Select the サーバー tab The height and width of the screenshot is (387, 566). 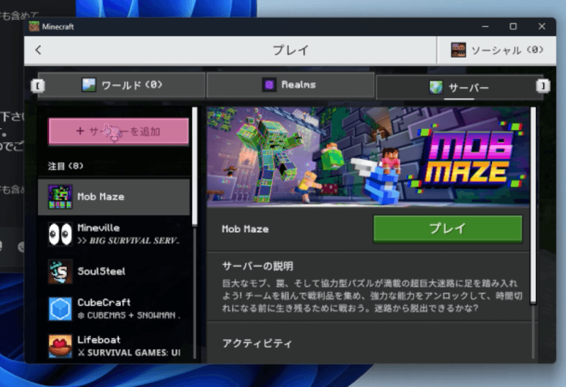[459, 87]
